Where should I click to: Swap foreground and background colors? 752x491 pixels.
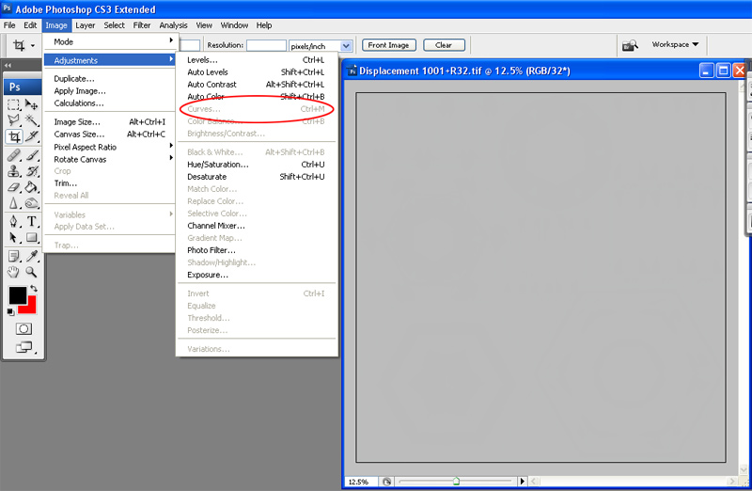point(33,288)
